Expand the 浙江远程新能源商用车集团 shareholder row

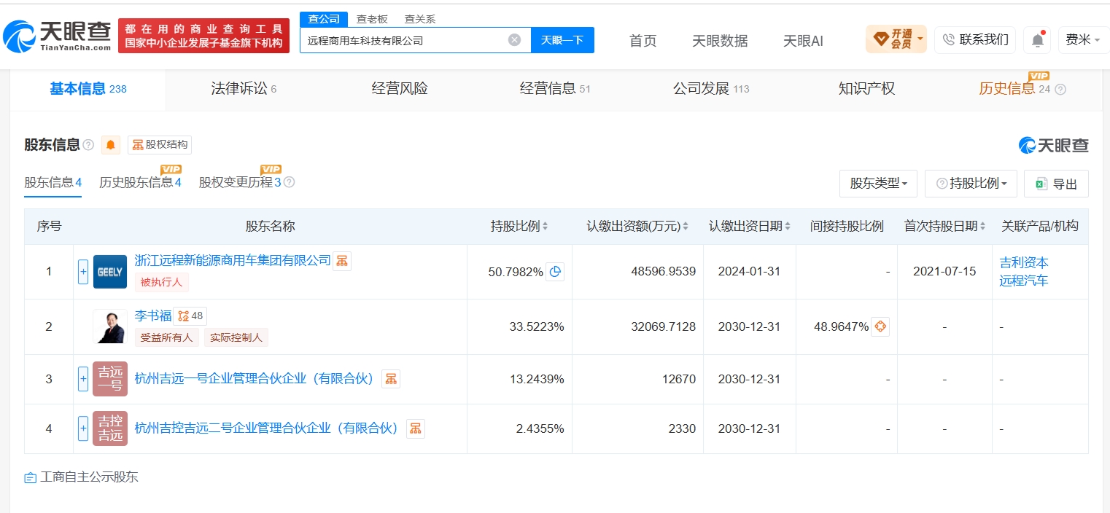tap(83, 272)
